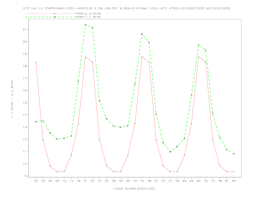255x197 pixels.
Task: Click x-axis tick label 72
Action: pyautogui.click(x=205, y=181)
